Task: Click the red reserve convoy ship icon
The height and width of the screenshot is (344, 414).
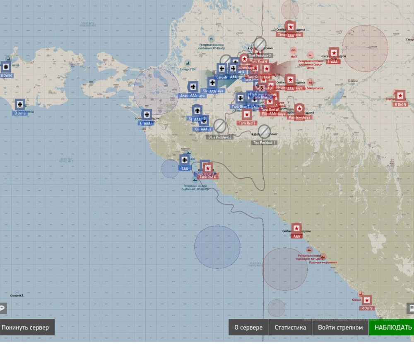Action: click(309, 249)
